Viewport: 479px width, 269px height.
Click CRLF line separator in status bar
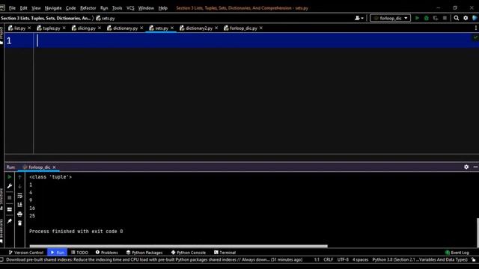[328, 260]
